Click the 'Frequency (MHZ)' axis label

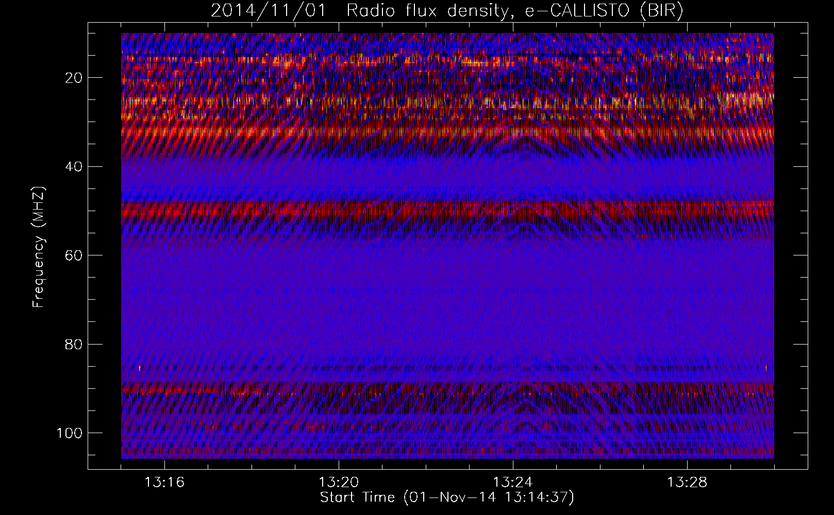(39, 247)
